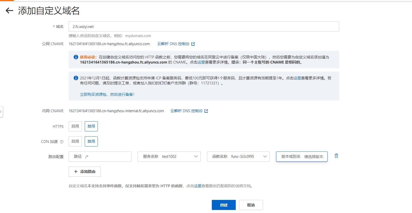
Task: Click the 添加路由 button
Action: pos(85,172)
